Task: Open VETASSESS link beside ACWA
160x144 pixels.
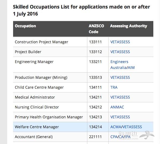Action: point(132,127)
